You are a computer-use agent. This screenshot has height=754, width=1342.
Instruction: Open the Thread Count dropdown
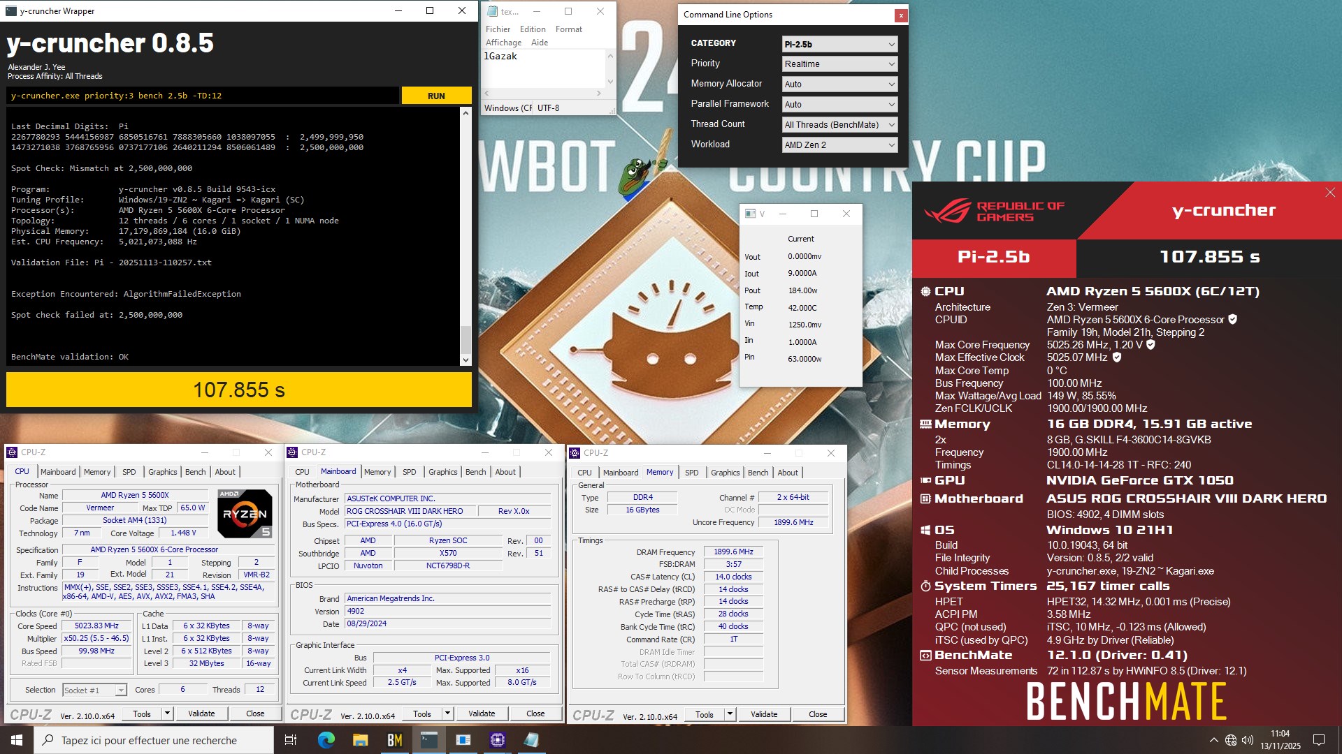pos(839,124)
